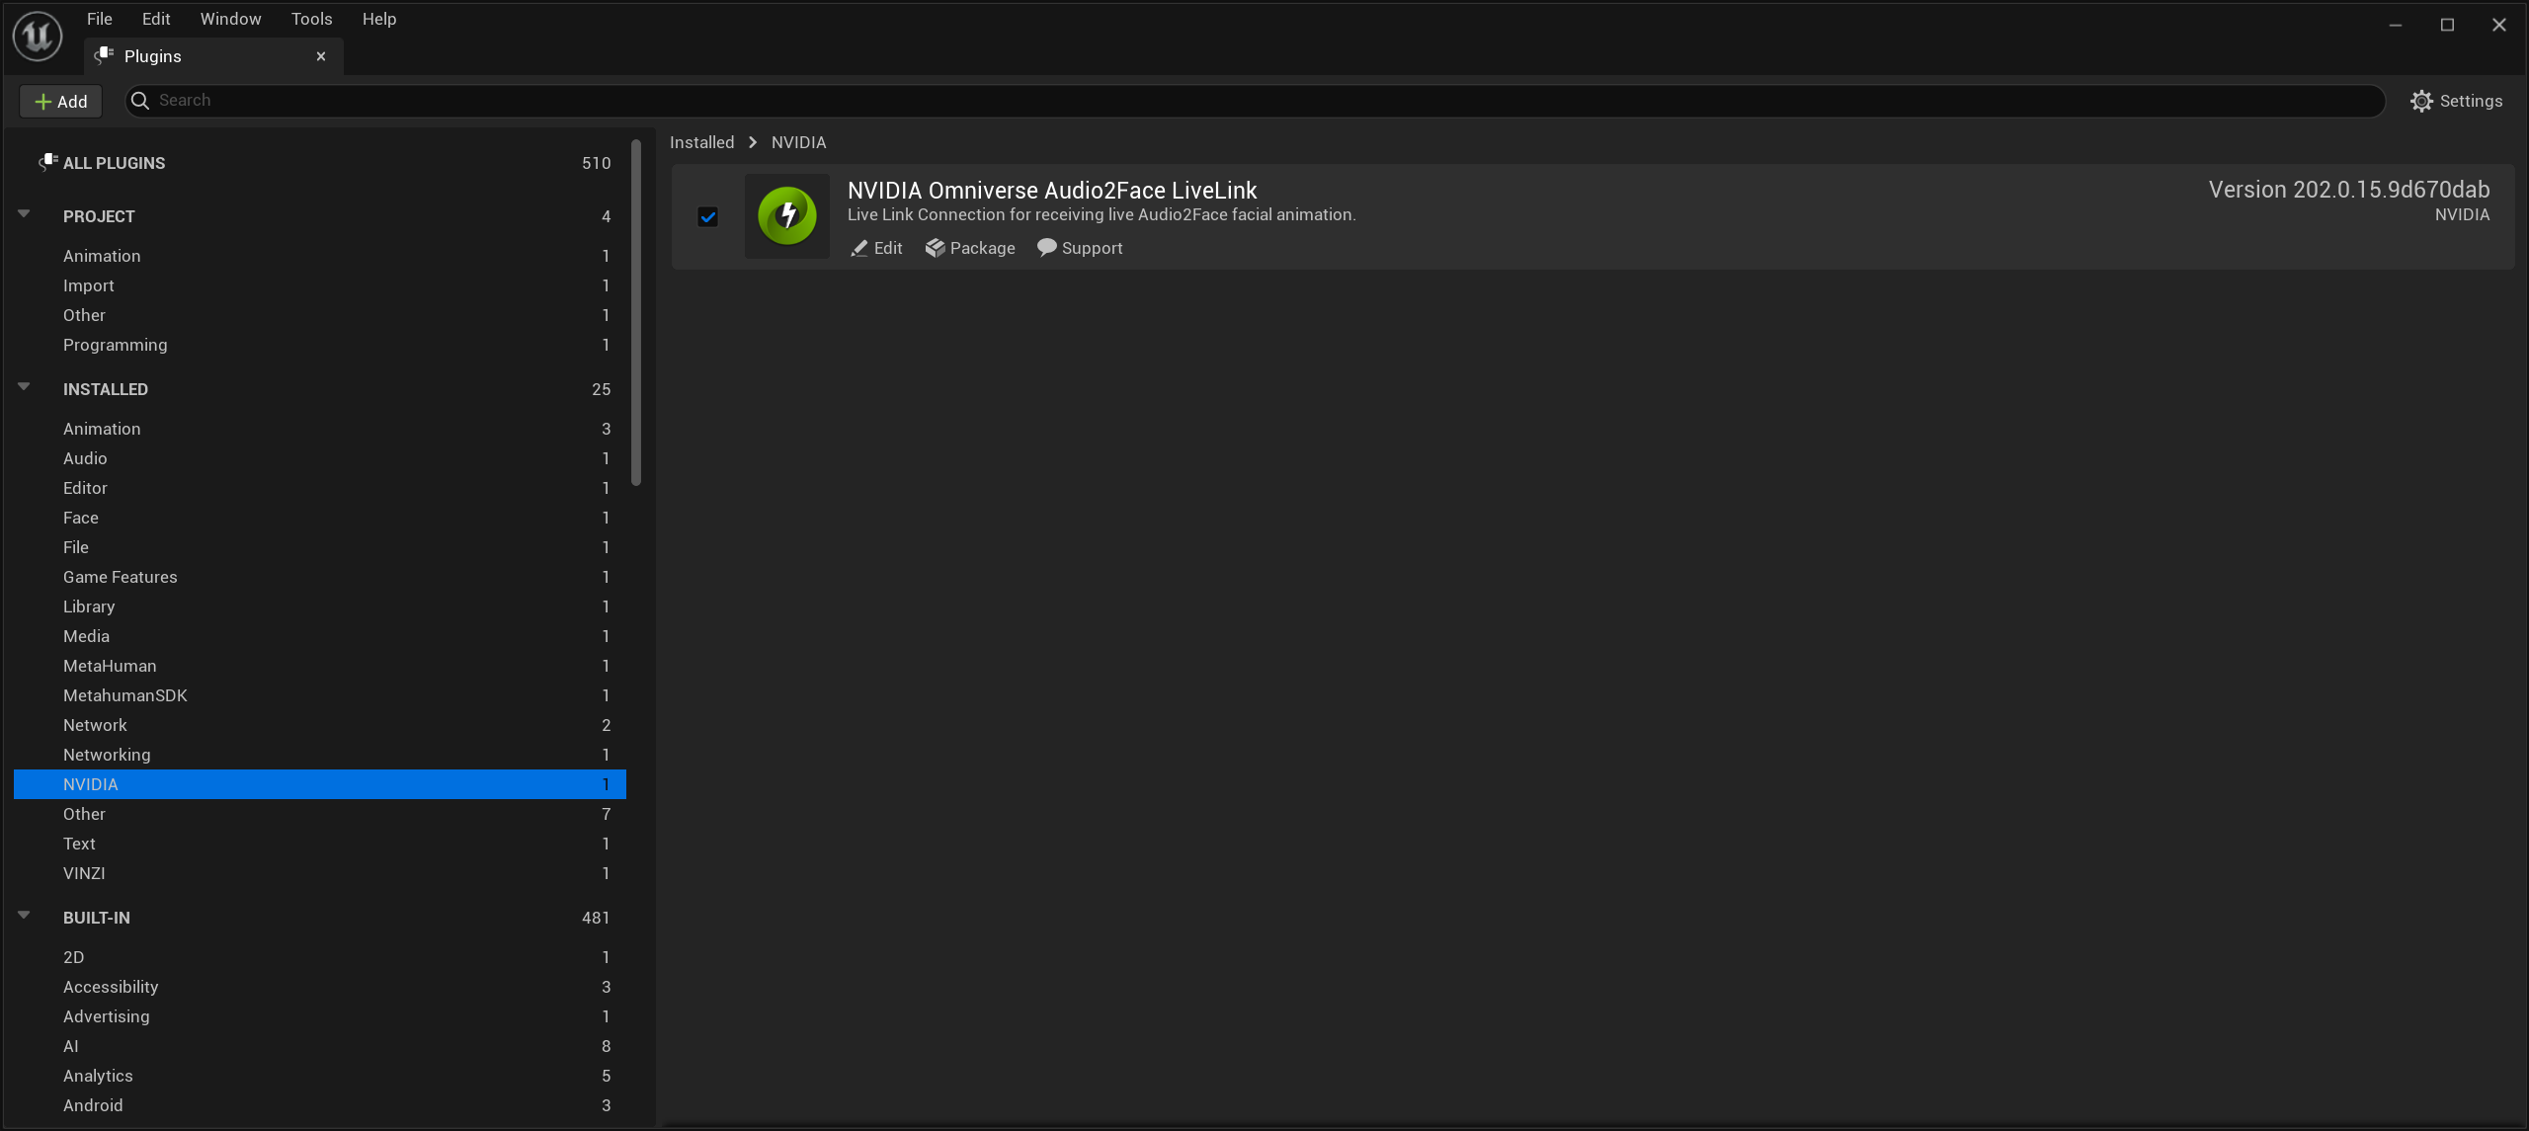
Task: Click the search magnifier icon
Action: pos(140,101)
